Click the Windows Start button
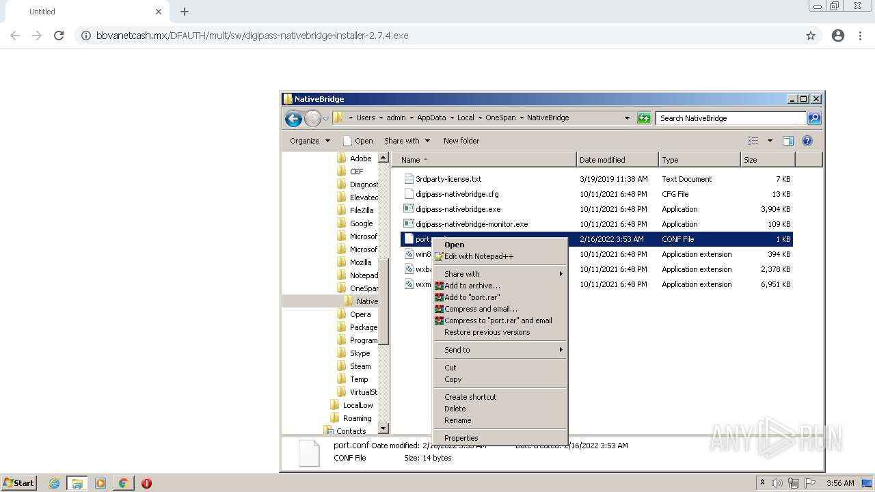The height and width of the screenshot is (492, 875). (18, 483)
